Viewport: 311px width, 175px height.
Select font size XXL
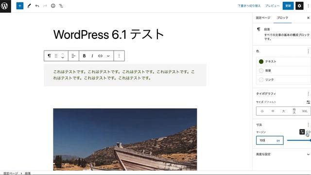(x=305, y=111)
